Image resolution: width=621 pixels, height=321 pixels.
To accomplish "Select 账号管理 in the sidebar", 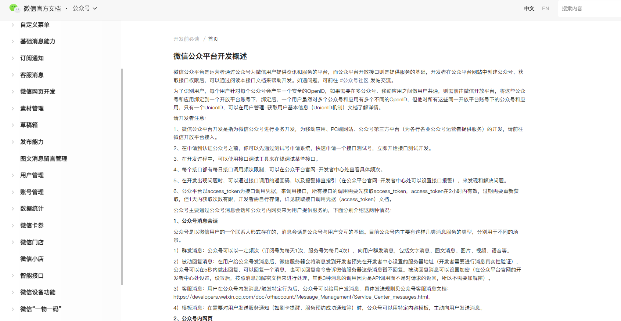I will point(32,192).
